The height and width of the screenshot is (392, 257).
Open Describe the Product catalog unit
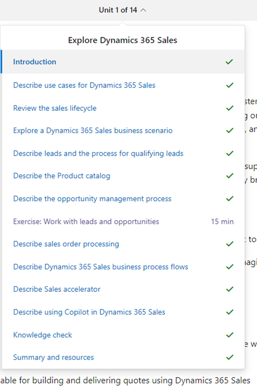click(62, 176)
